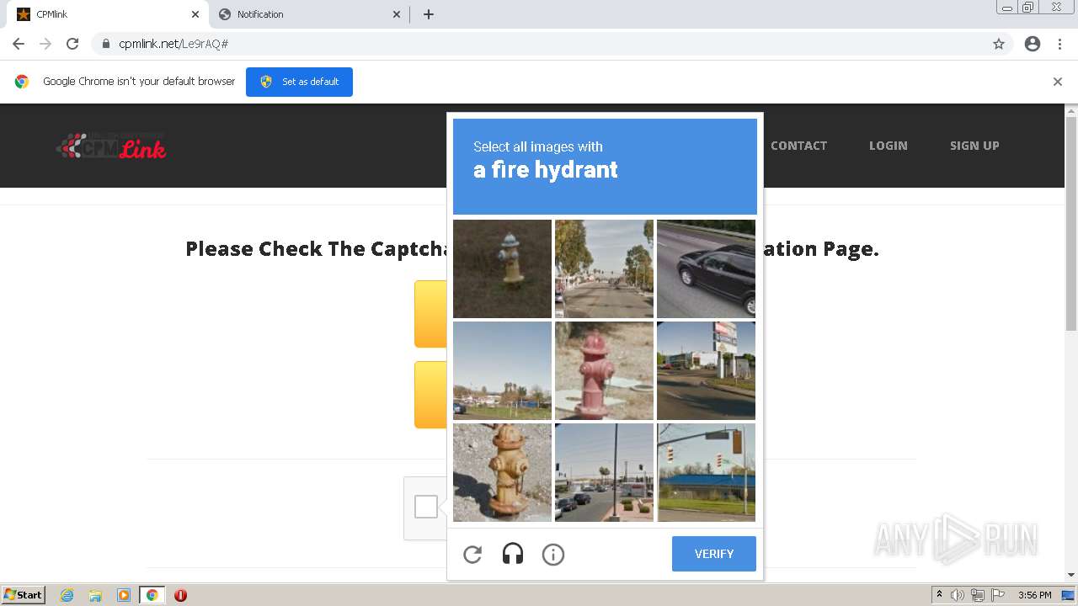The image size is (1078, 606).
Task: Open captcha help info icon
Action: (553, 554)
